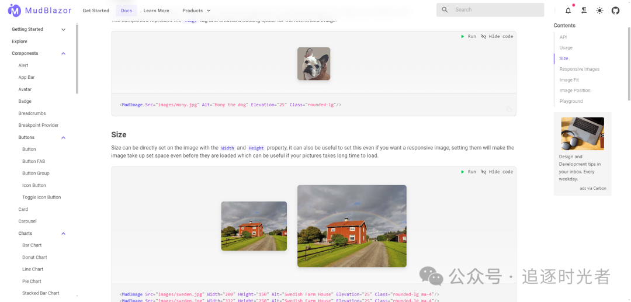Click the larger Swedish farm house image

(x=352, y=226)
